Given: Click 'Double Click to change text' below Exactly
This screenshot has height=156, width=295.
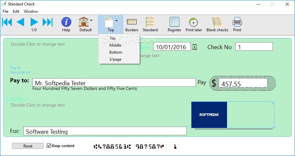Looking at the screenshot, I should 38,105.
